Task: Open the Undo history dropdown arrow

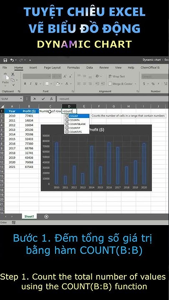Action: [16, 60]
